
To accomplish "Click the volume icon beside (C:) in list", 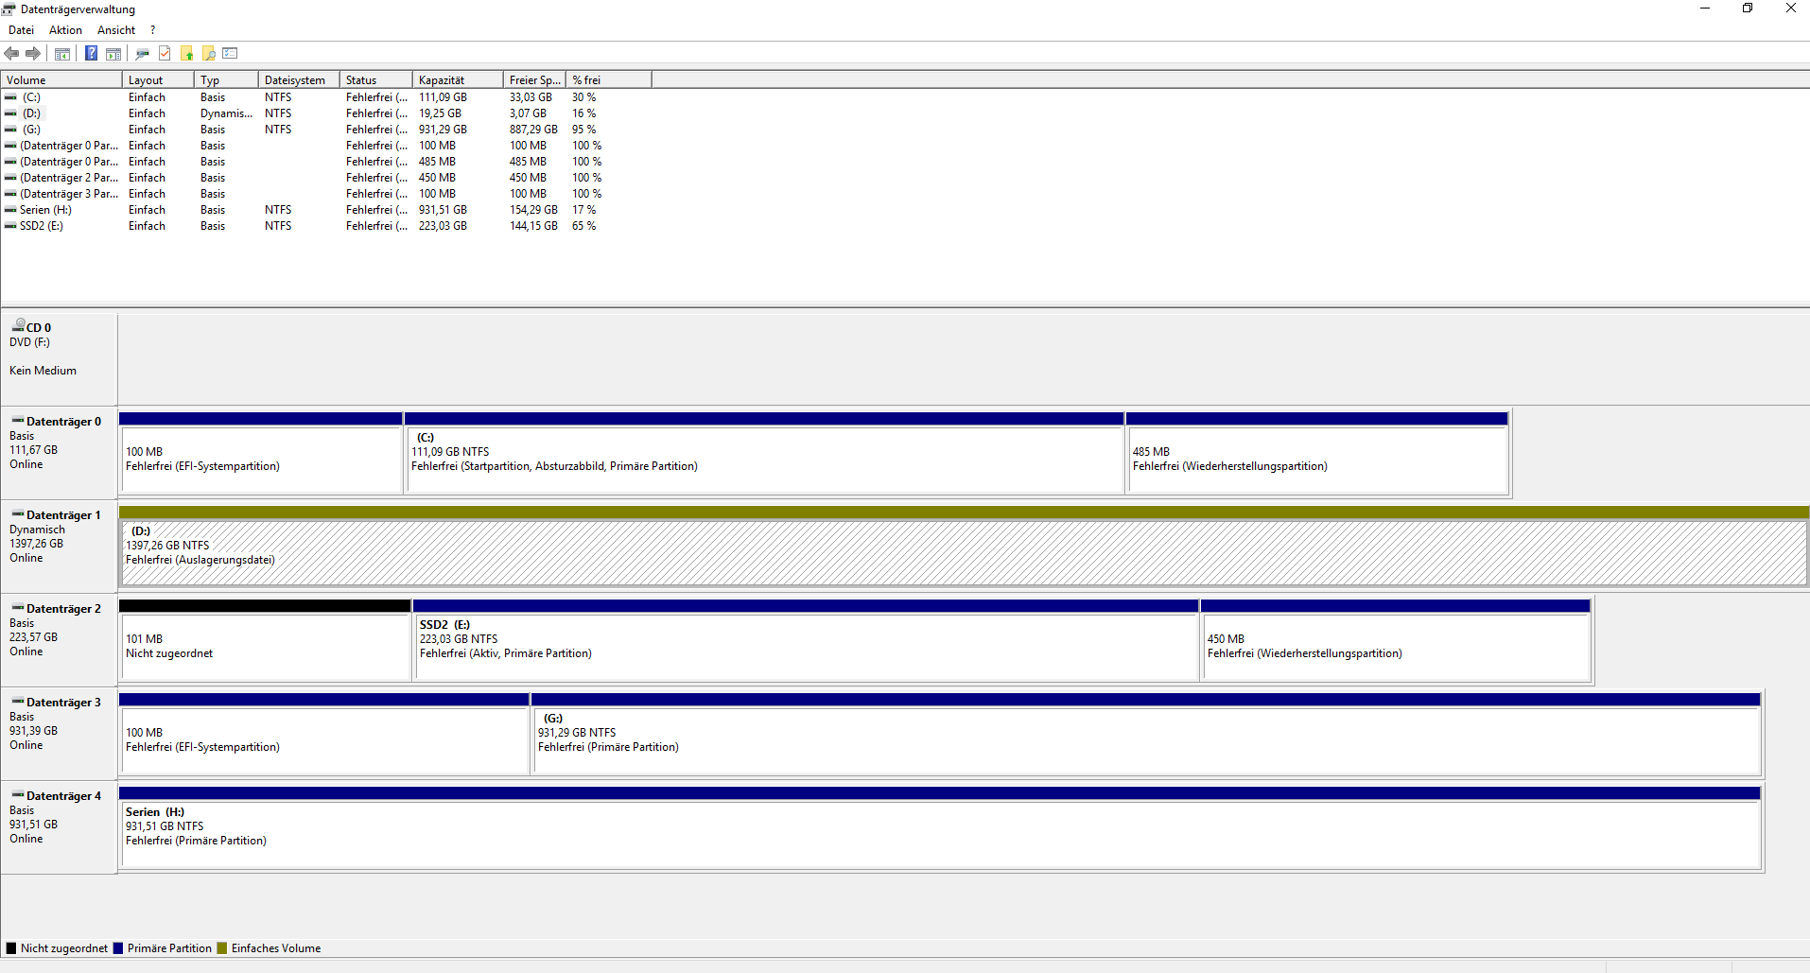I will [10, 97].
